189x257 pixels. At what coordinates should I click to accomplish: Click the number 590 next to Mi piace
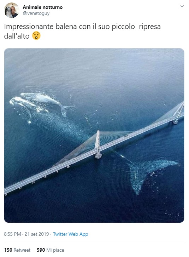coord(41,250)
